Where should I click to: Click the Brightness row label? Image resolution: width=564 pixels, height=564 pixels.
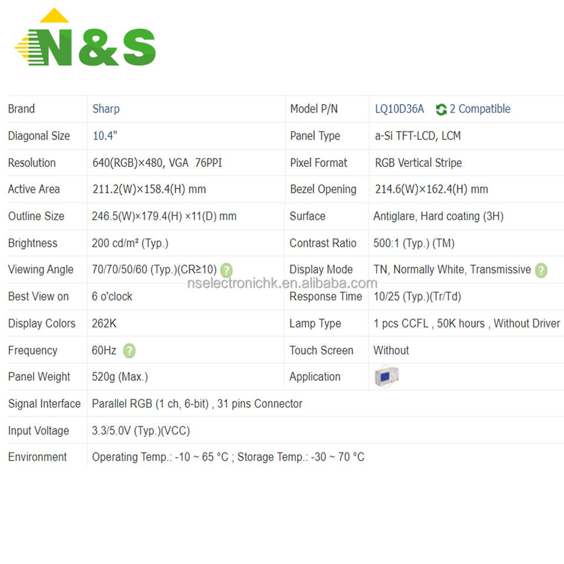32,243
